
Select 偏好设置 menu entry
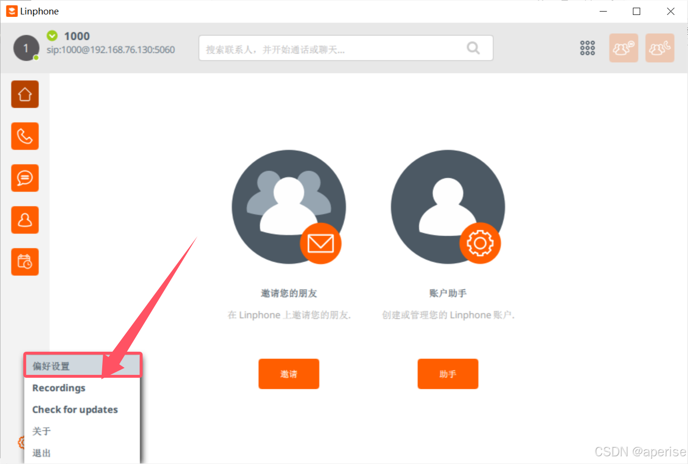(82, 366)
